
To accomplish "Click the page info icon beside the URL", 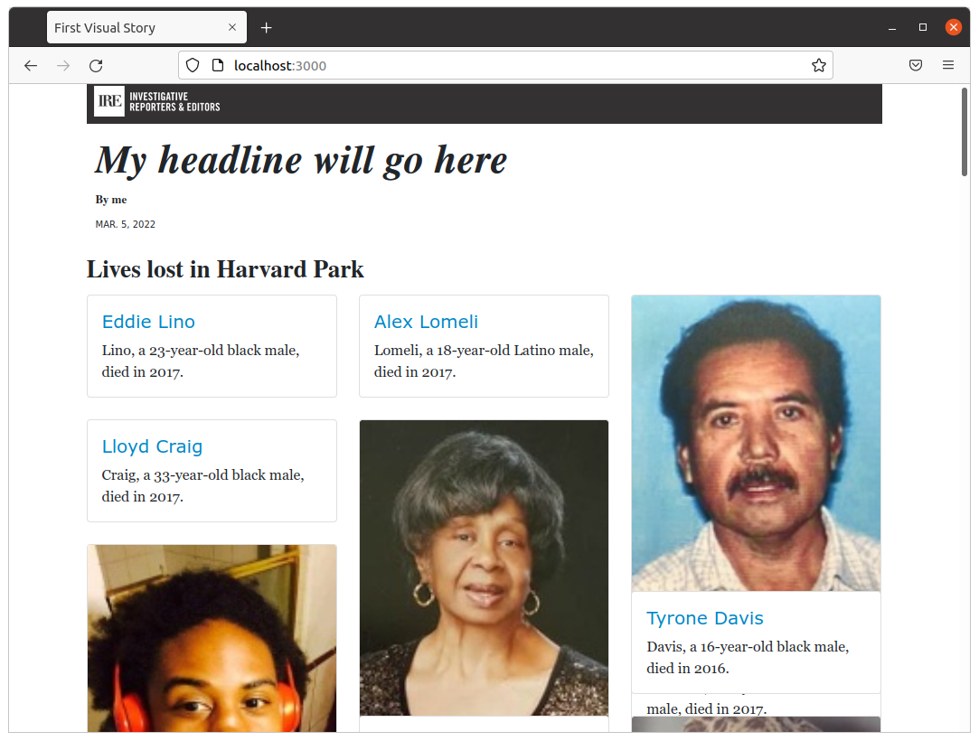I will tap(218, 66).
